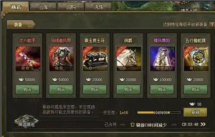Click the yellow 刷新 refresh button
The height and width of the screenshot is (137, 215).
pyautogui.click(x=195, y=112)
